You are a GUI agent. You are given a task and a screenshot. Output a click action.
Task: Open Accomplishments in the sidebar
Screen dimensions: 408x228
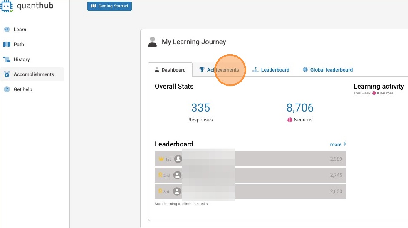[x=34, y=74]
